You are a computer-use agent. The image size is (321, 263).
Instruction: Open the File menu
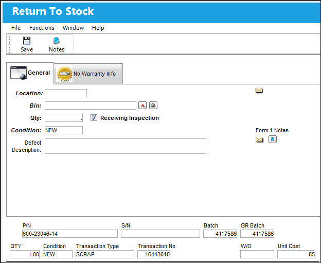pos(16,28)
